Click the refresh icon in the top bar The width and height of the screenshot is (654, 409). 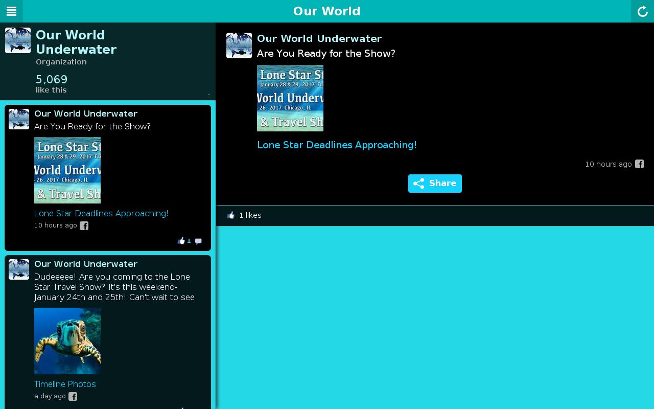pos(642,11)
